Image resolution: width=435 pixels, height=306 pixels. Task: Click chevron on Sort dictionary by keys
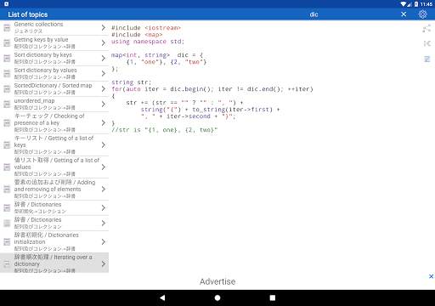[104, 58]
